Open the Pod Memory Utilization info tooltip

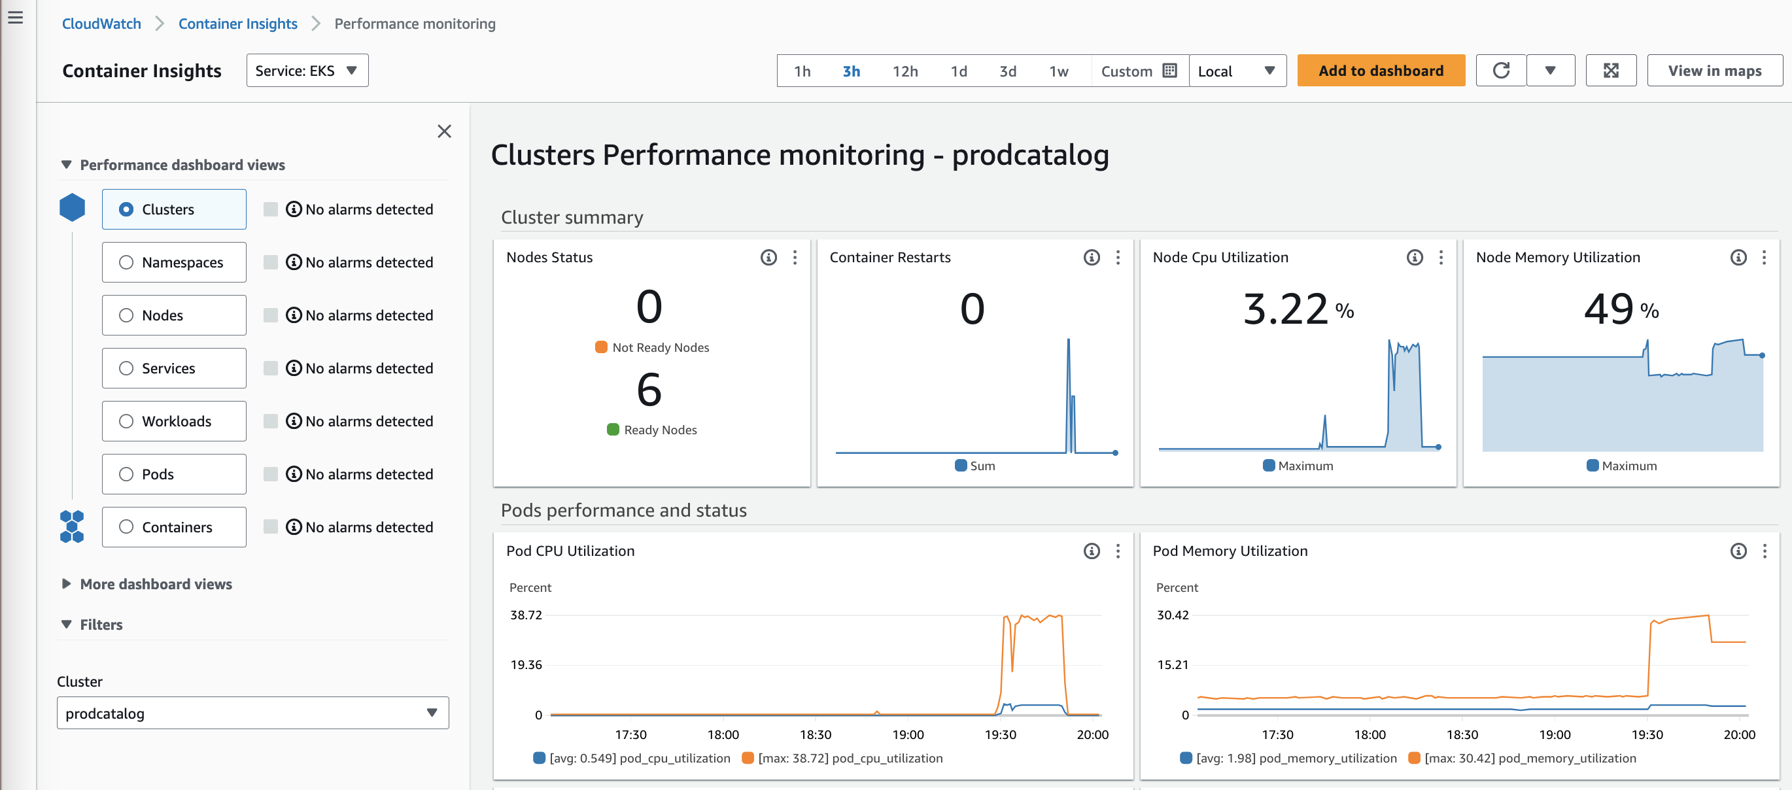[1738, 551]
